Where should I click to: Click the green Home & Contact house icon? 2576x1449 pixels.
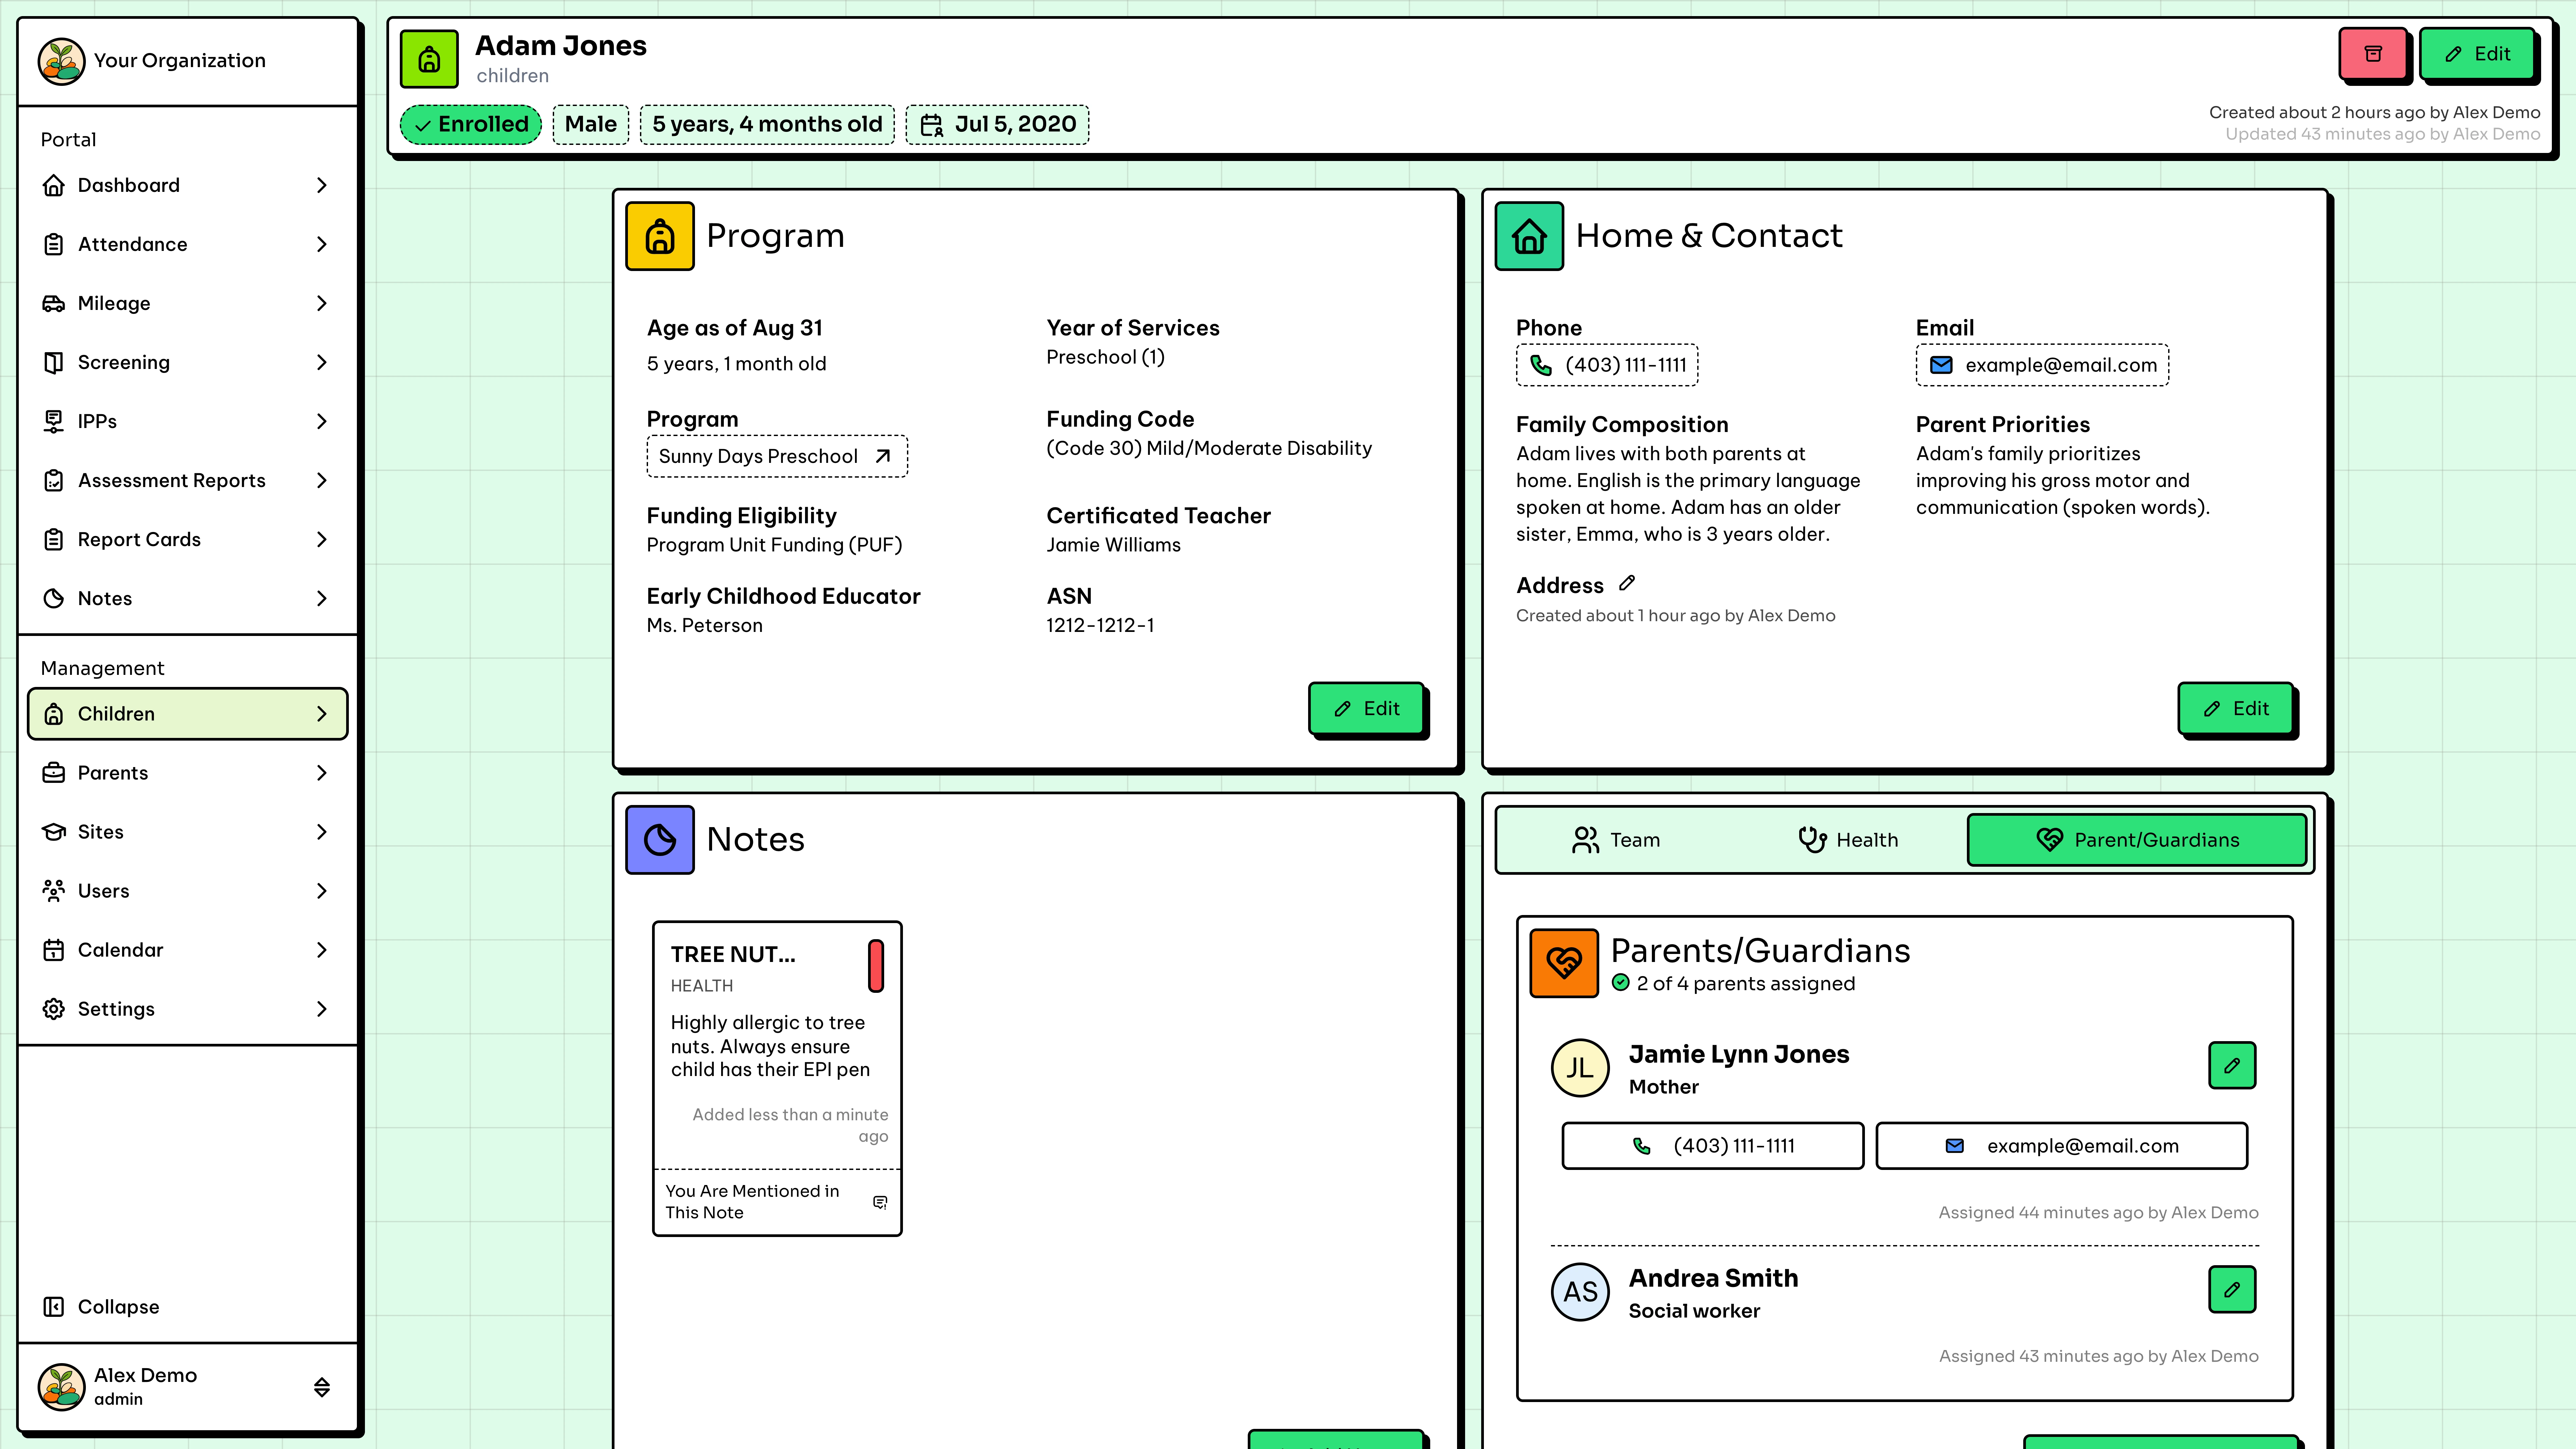(x=1529, y=236)
